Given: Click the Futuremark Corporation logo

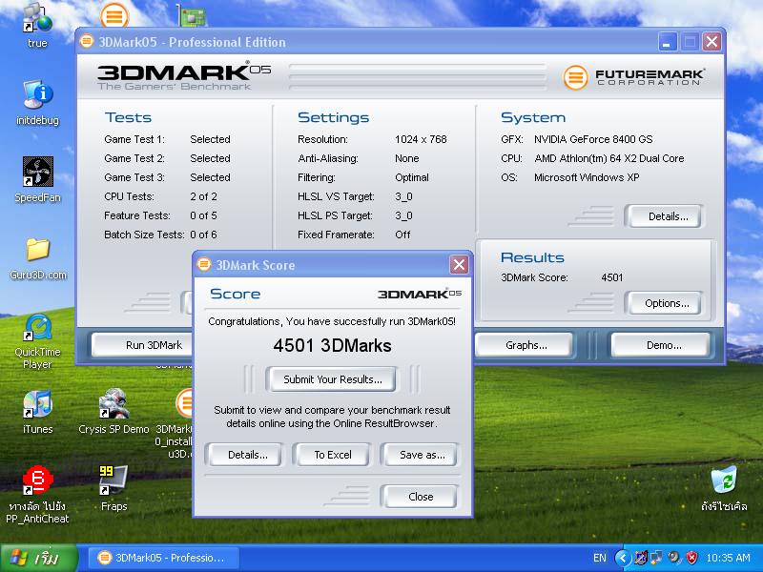Looking at the screenshot, I should 633,77.
